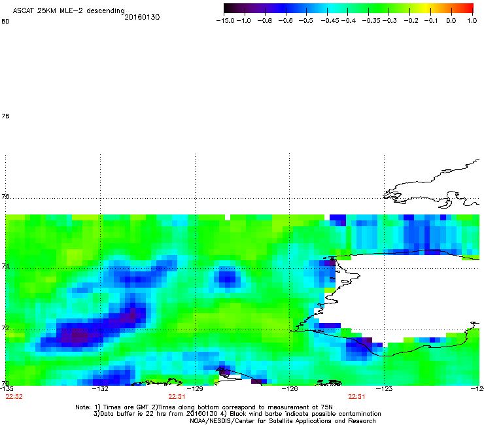Click the color scale bar's red end
This screenshot has height=425, width=484.
(x=469, y=8)
